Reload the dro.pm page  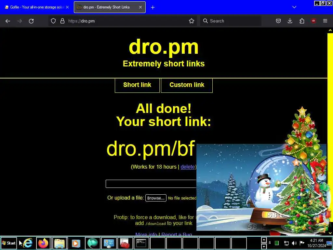[31, 21]
